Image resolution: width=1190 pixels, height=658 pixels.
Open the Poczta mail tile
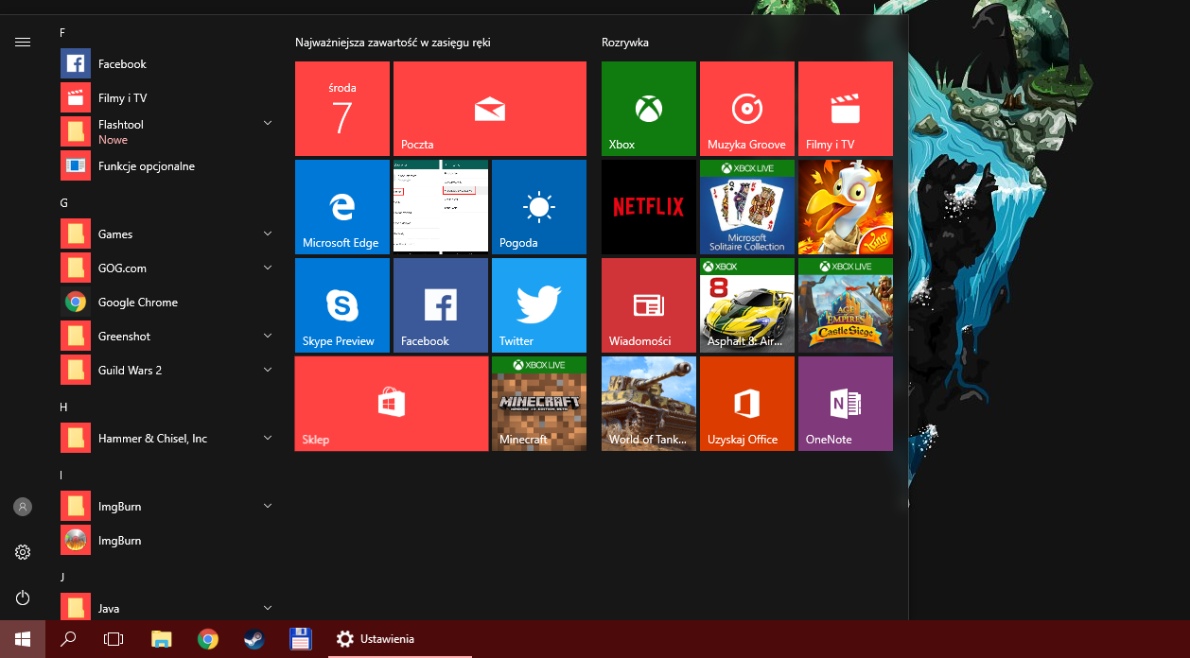[490, 109]
